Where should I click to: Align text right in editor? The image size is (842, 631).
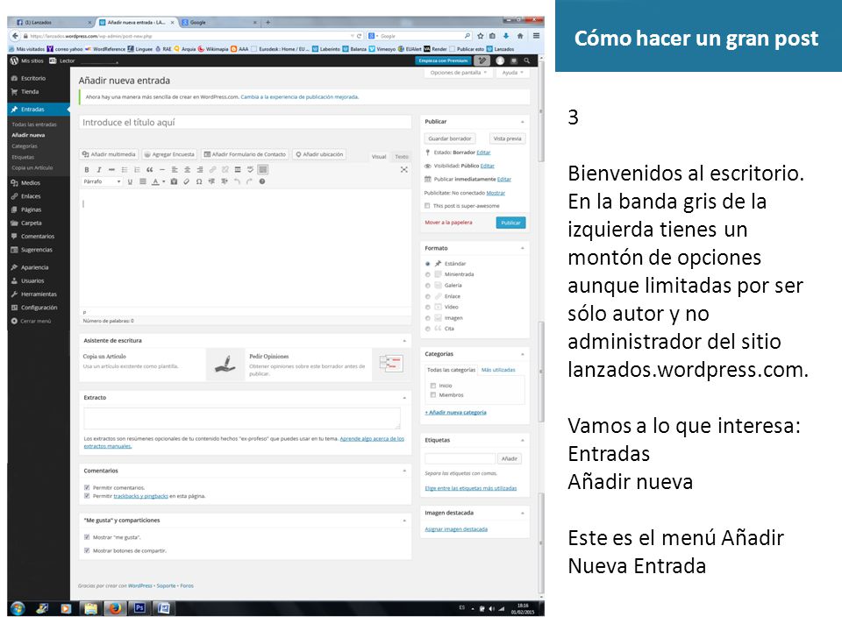[x=200, y=169]
